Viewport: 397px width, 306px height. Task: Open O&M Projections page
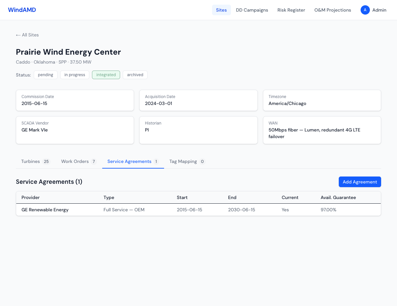click(x=332, y=10)
